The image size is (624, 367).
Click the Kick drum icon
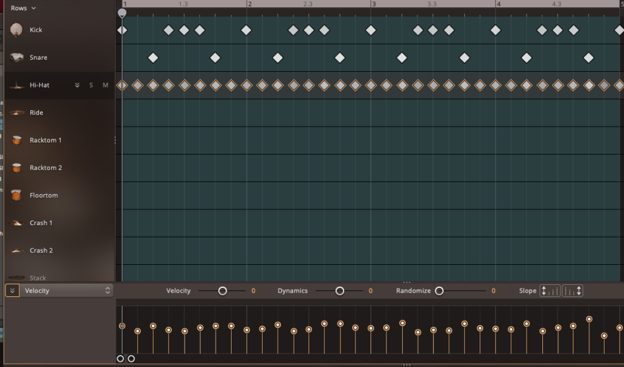coord(17,30)
